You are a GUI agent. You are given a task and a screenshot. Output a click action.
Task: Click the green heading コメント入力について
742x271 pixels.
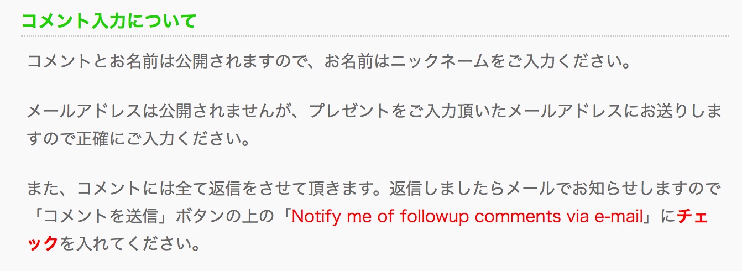tap(109, 21)
